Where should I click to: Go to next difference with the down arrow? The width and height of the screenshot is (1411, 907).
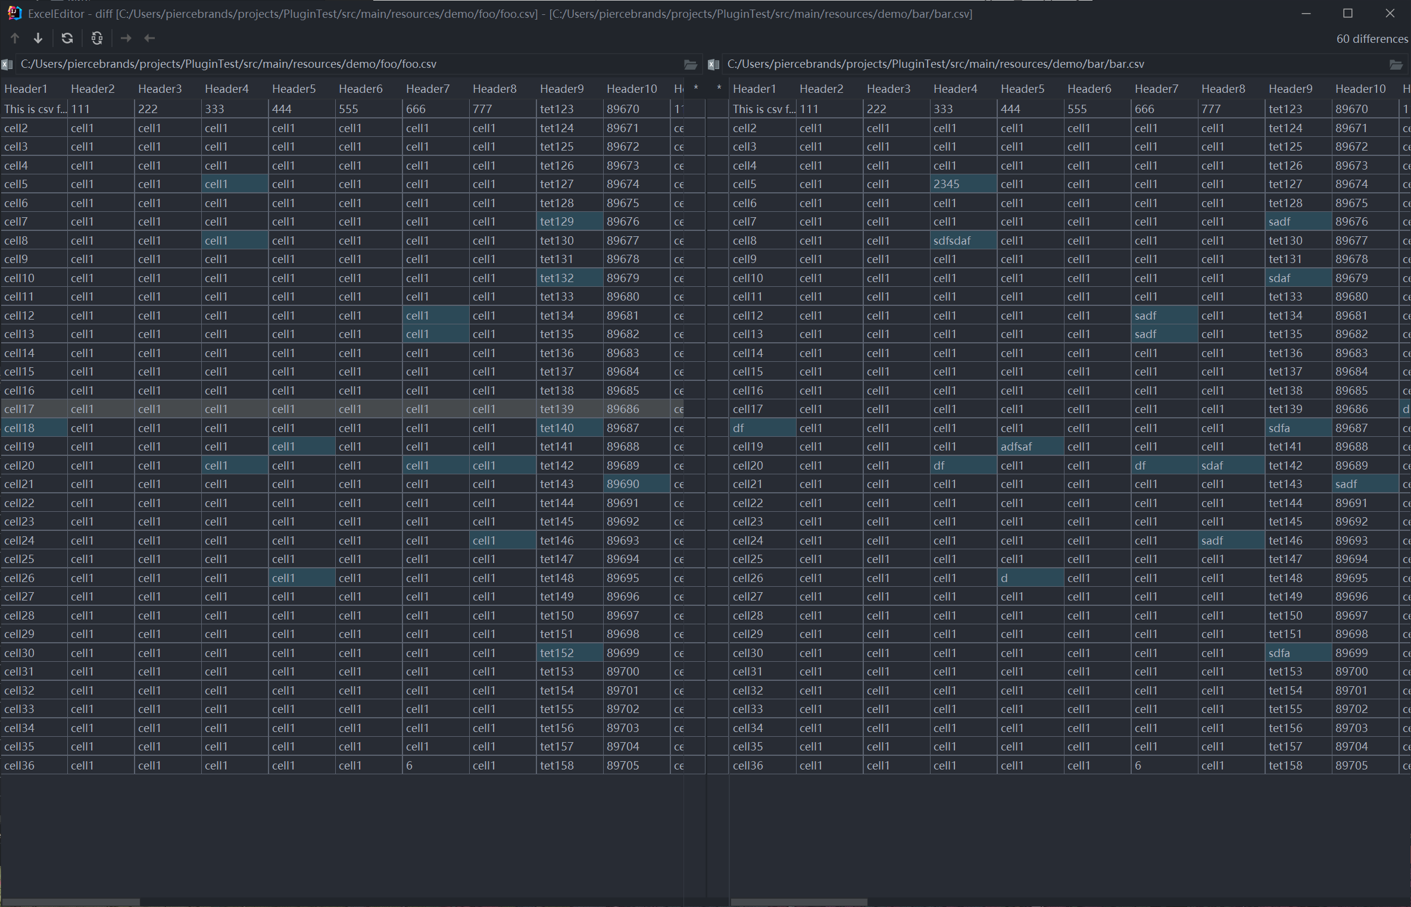coord(38,39)
